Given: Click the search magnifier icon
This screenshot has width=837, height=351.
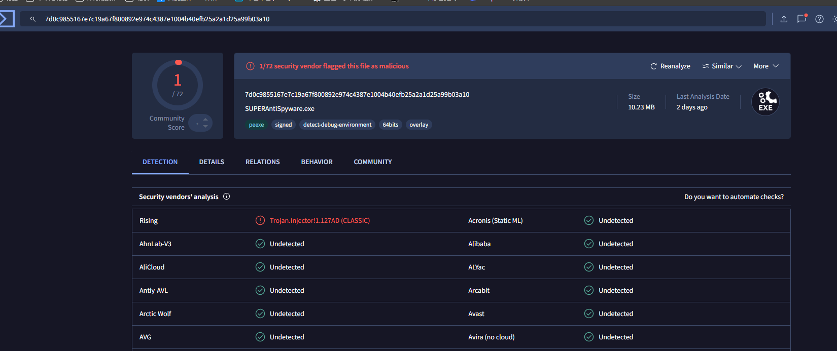Looking at the screenshot, I should tap(32, 19).
